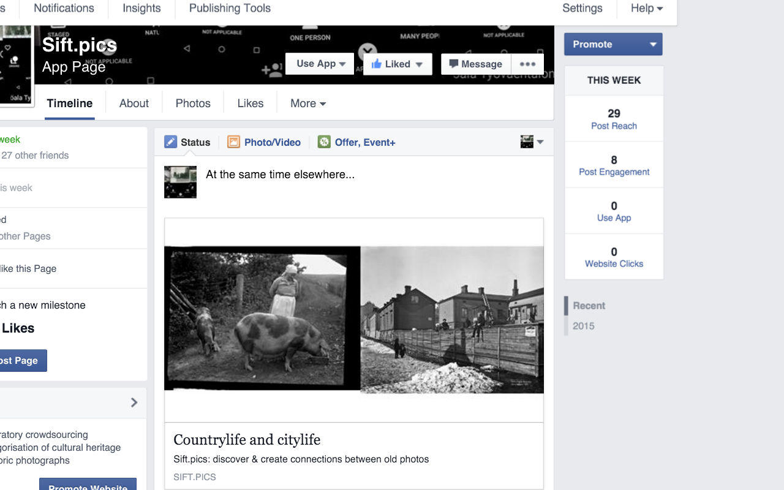Click the Sift.pics page name

[79, 45]
